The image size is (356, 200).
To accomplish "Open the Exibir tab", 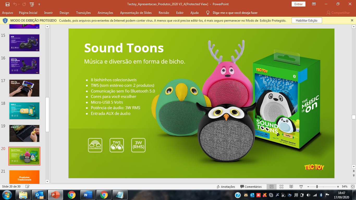I will [180, 13].
